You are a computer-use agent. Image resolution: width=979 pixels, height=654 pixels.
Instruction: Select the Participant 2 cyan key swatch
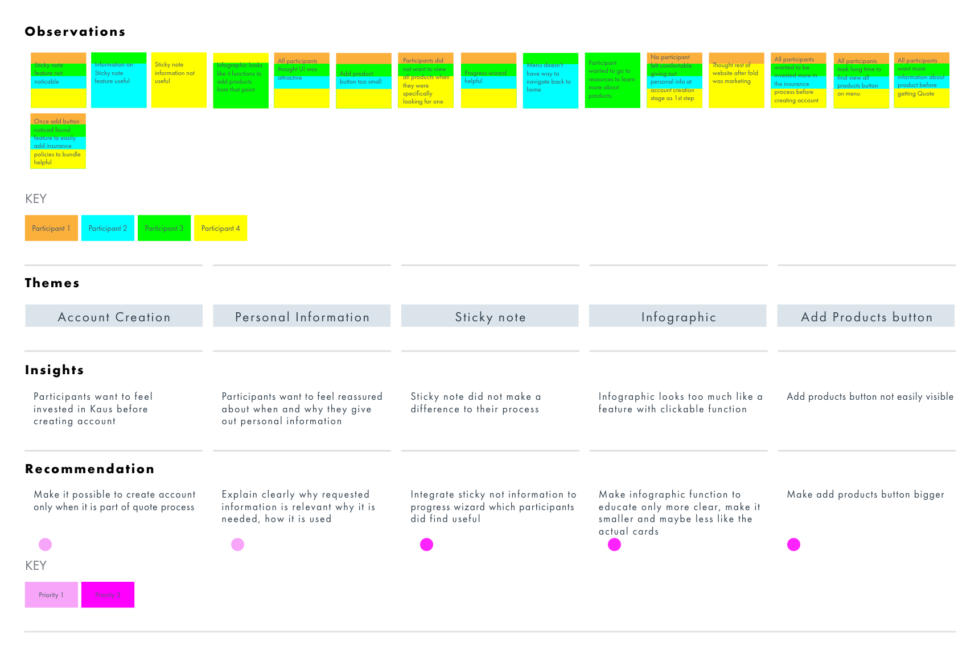click(108, 228)
